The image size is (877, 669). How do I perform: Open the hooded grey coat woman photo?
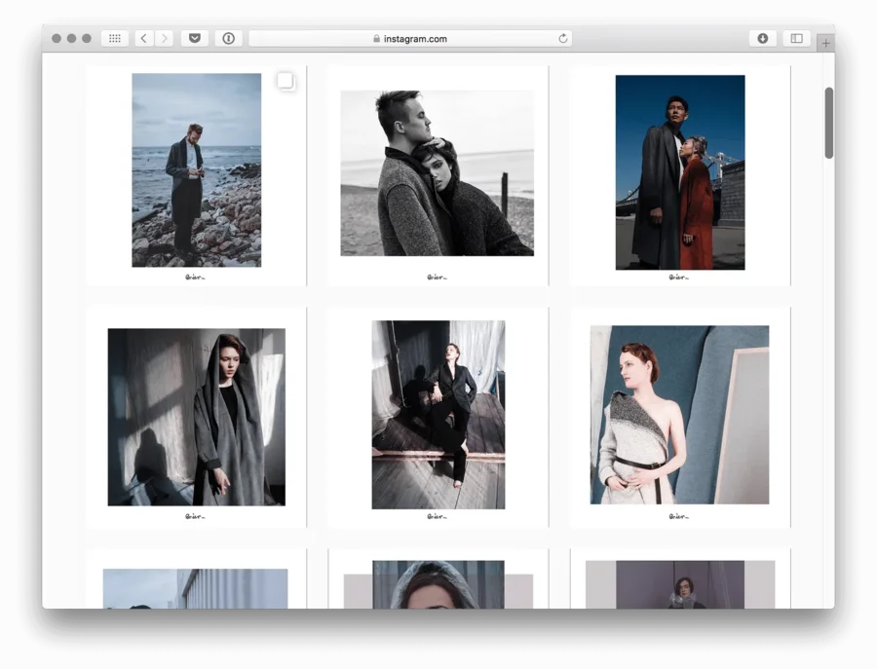[196, 417]
